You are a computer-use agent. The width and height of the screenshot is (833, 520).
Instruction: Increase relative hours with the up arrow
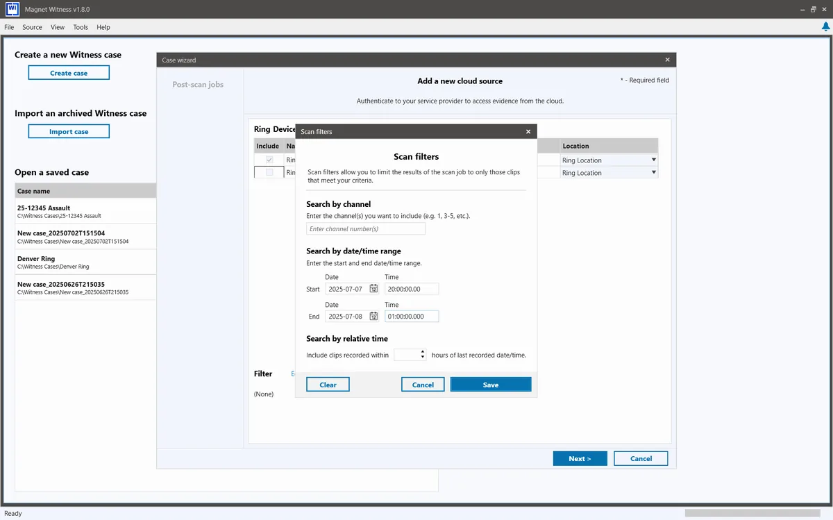(423, 351)
